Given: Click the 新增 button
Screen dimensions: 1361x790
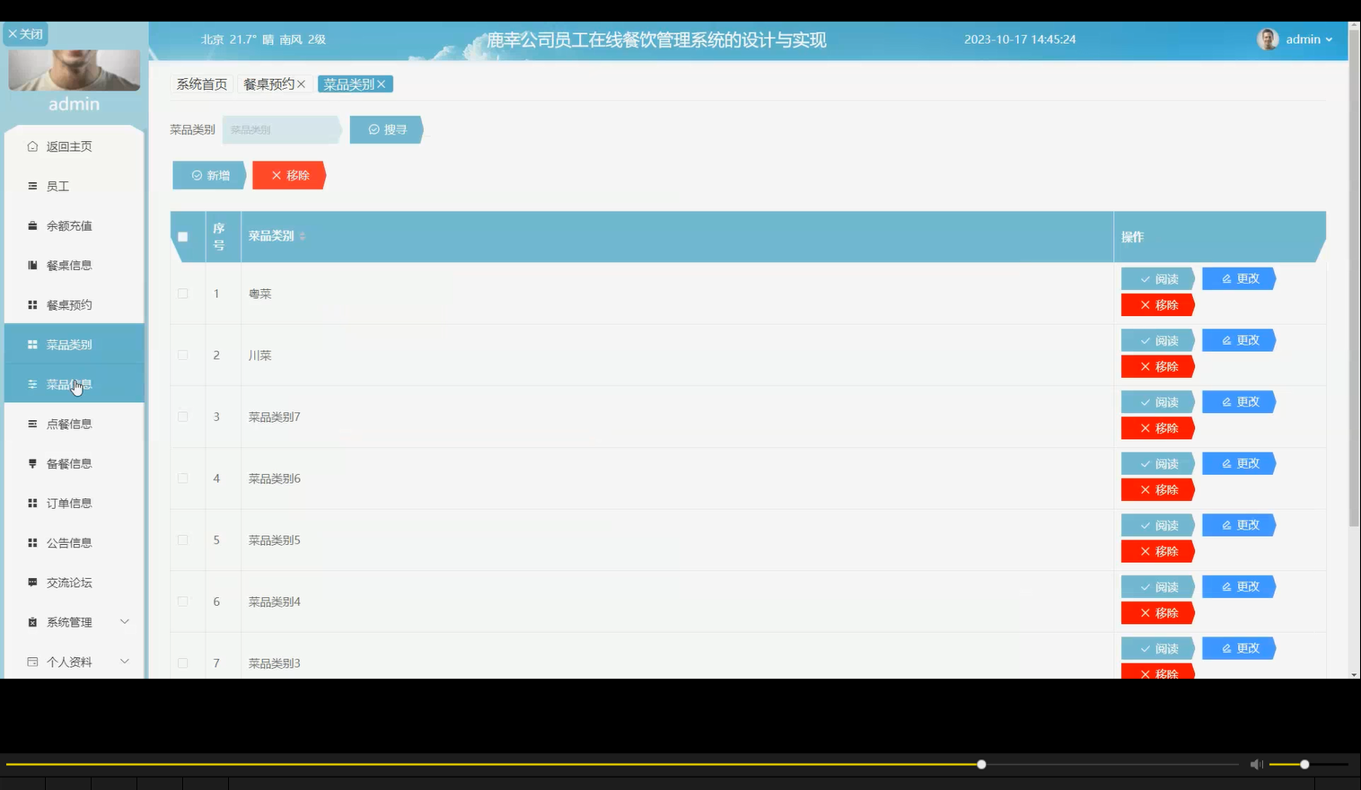Looking at the screenshot, I should tap(208, 175).
